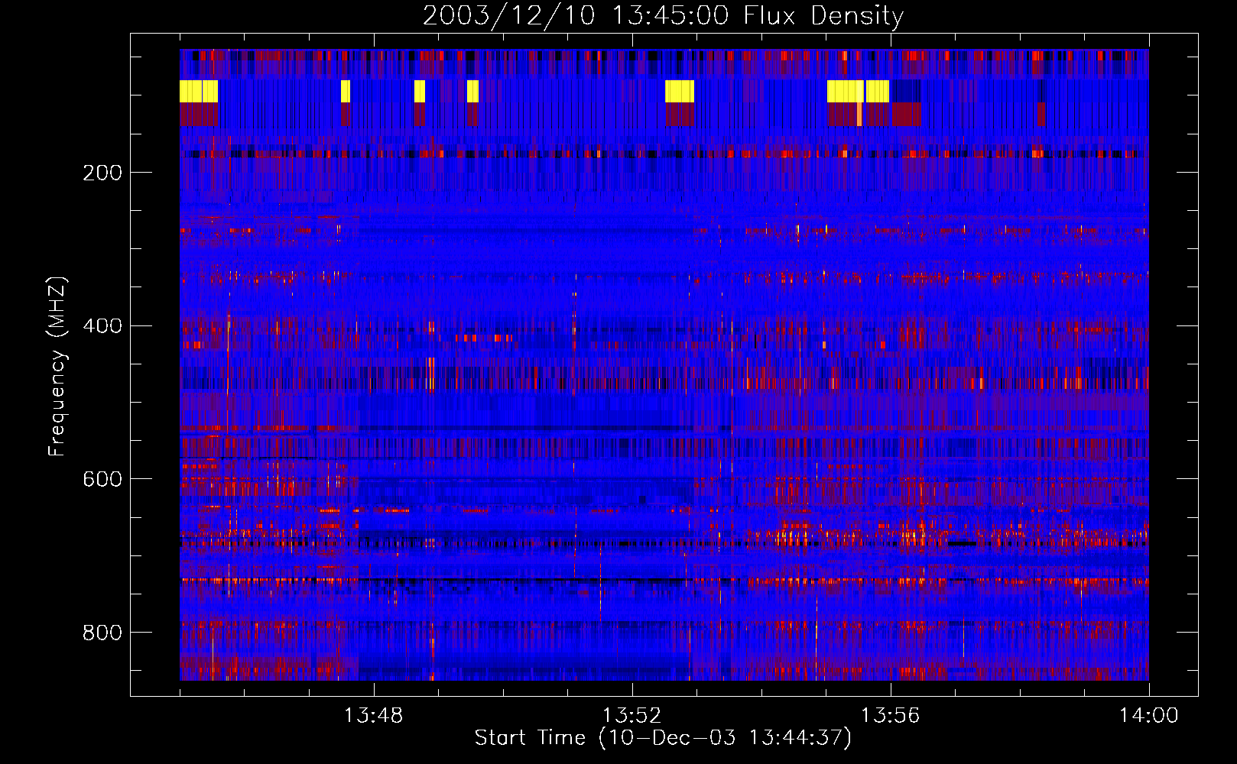Click the 13:56 time tick label
Image resolution: width=1237 pixels, height=764 pixels.
click(890, 716)
